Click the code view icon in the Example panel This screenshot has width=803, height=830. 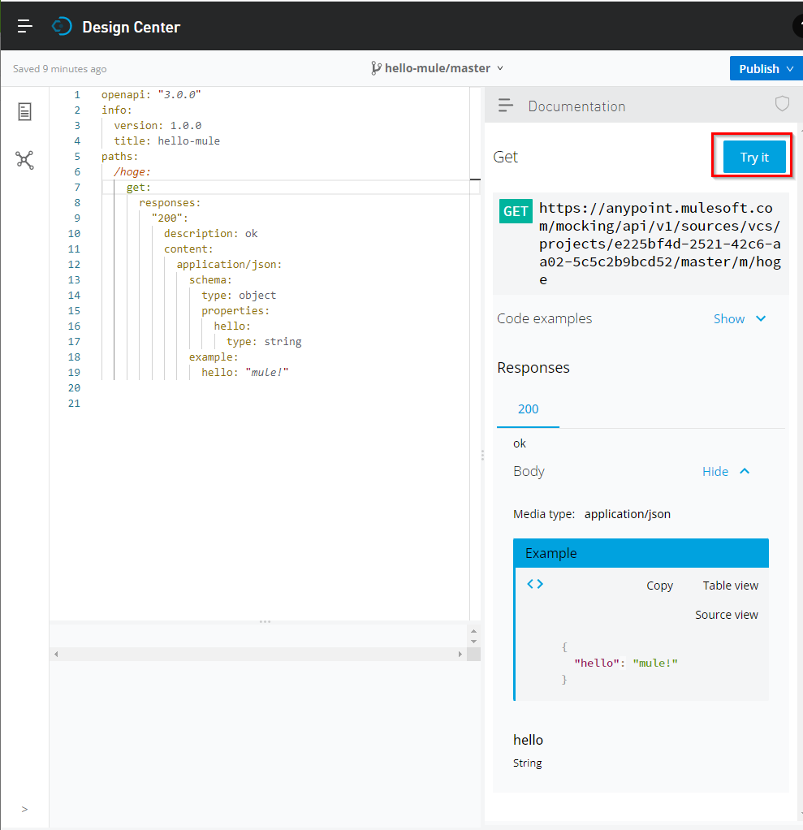click(x=534, y=584)
